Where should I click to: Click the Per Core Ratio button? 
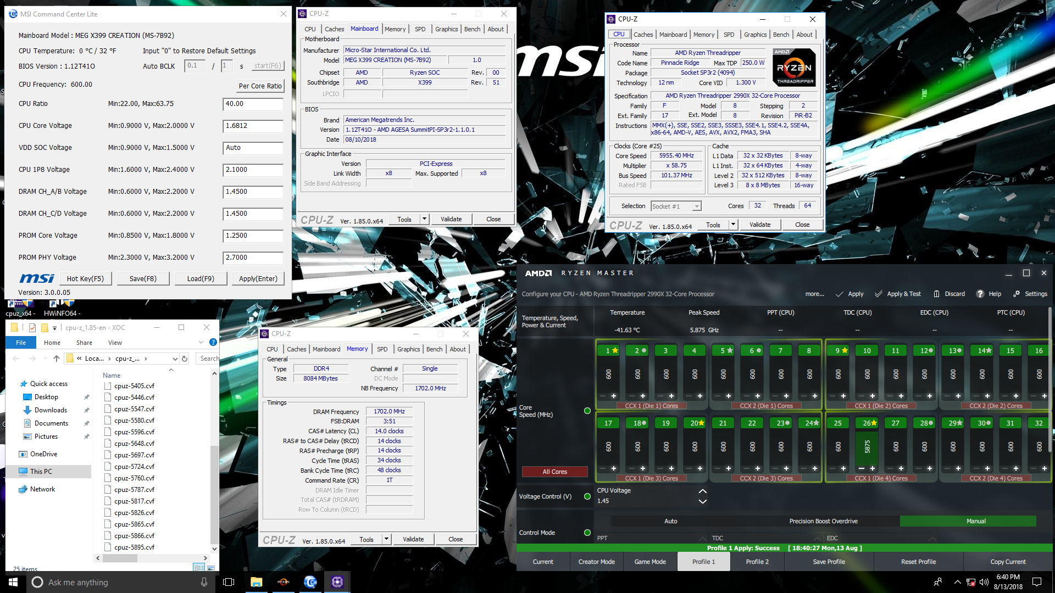click(x=260, y=86)
